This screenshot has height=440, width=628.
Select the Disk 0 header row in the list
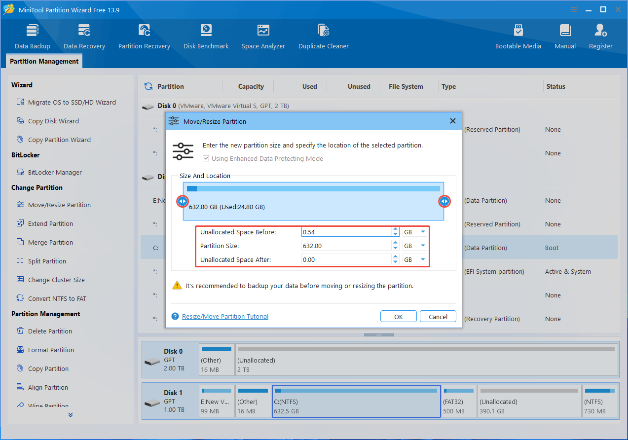(379, 106)
